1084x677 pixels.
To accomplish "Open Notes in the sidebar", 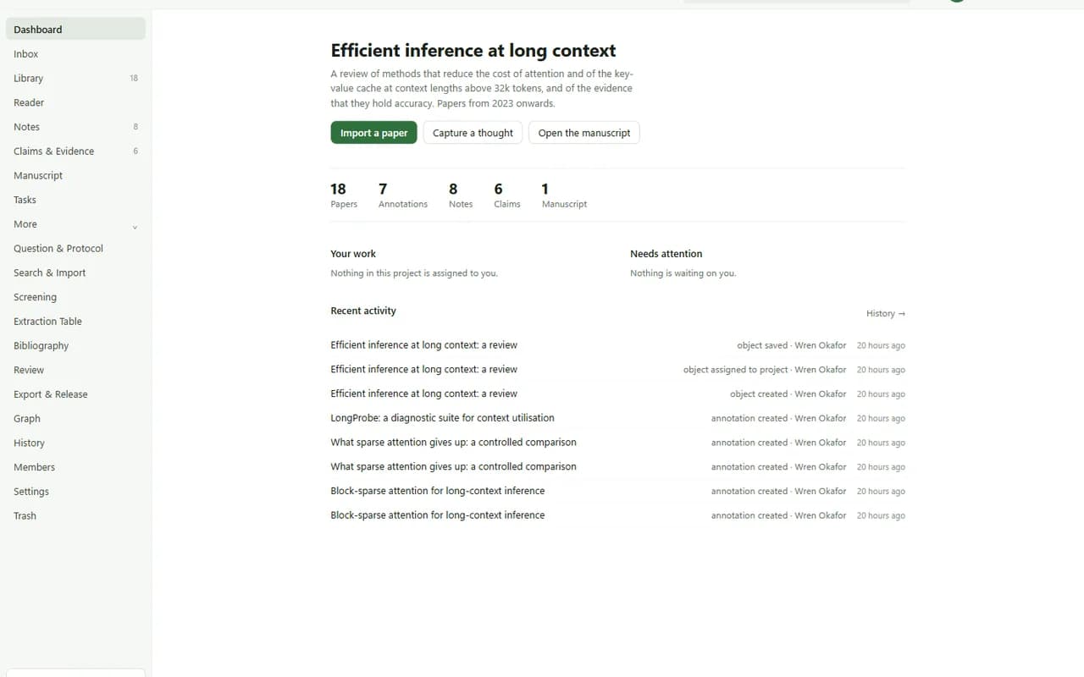I will coord(75,127).
